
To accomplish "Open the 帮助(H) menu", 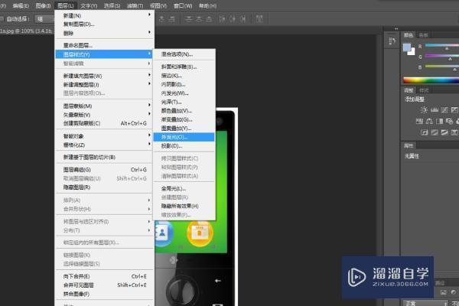I will click(208, 6).
